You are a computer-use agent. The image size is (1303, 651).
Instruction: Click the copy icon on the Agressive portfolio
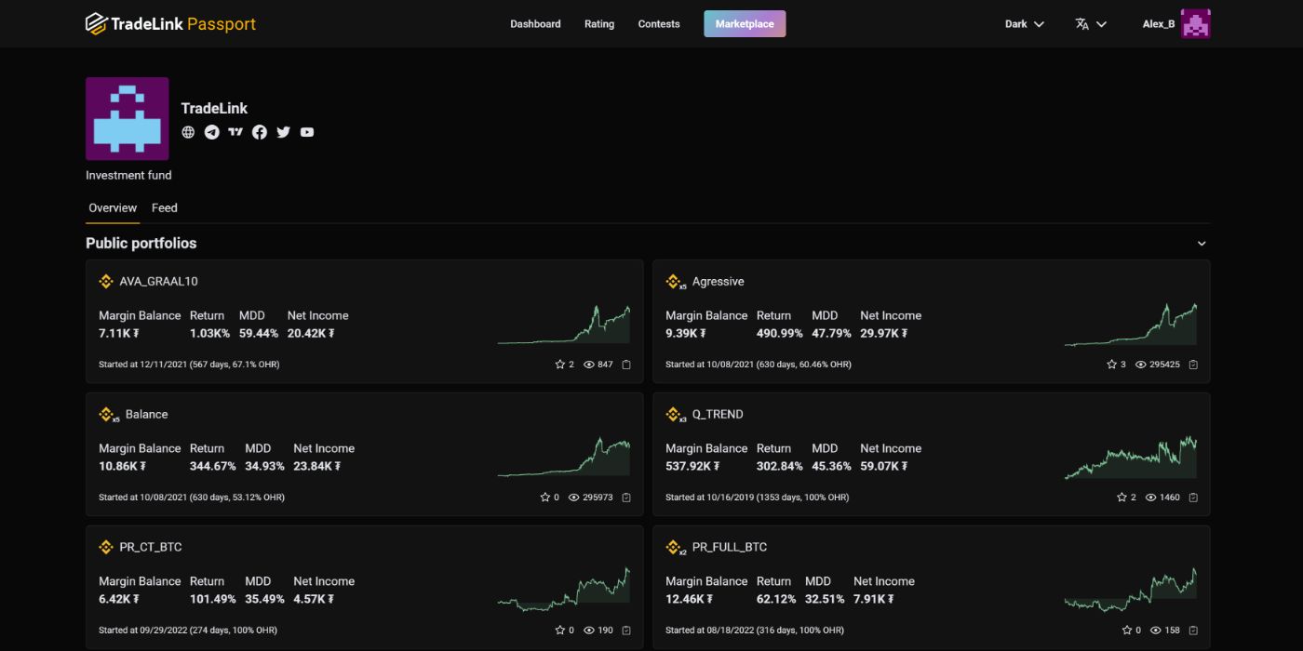1193,364
